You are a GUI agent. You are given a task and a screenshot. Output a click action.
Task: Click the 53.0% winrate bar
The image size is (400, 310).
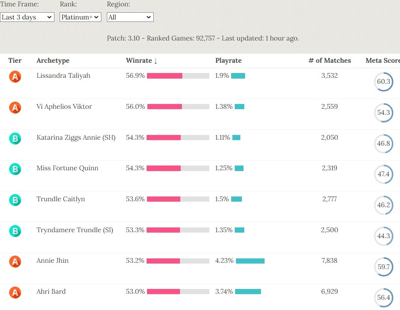(x=178, y=292)
